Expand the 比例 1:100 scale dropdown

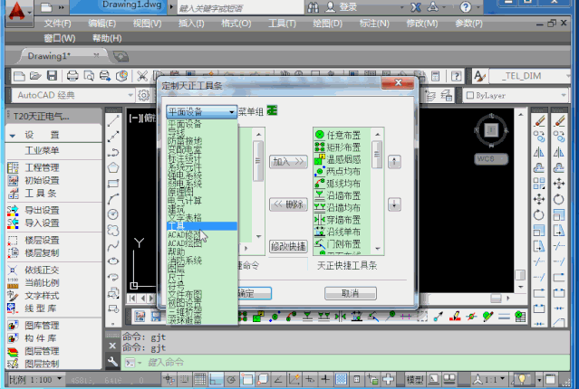pos(59,379)
